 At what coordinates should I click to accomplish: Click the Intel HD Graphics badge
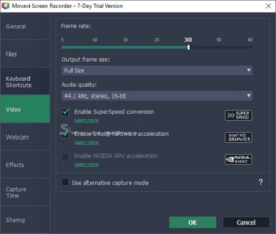pyautogui.click(x=238, y=137)
